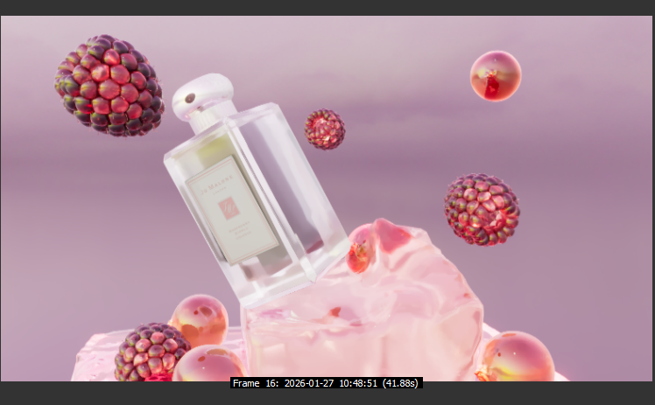The height and width of the screenshot is (405, 655).
Task: Click the small raspberry beside the bottle neck
Action: click(x=324, y=129)
